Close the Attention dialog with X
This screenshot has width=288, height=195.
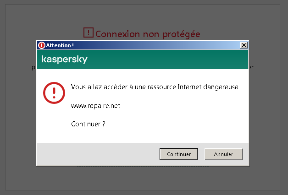tap(244, 45)
